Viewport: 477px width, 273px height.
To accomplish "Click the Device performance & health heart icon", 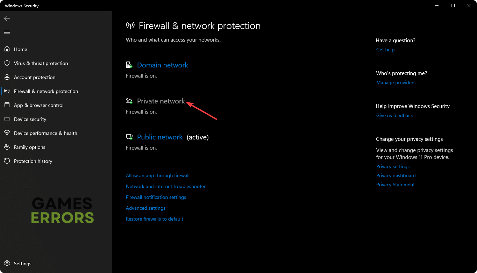I will tap(7, 133).
